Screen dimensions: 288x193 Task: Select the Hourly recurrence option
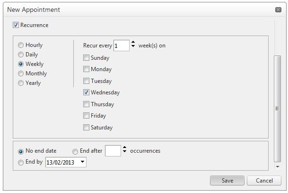click(x=21, y=46)
